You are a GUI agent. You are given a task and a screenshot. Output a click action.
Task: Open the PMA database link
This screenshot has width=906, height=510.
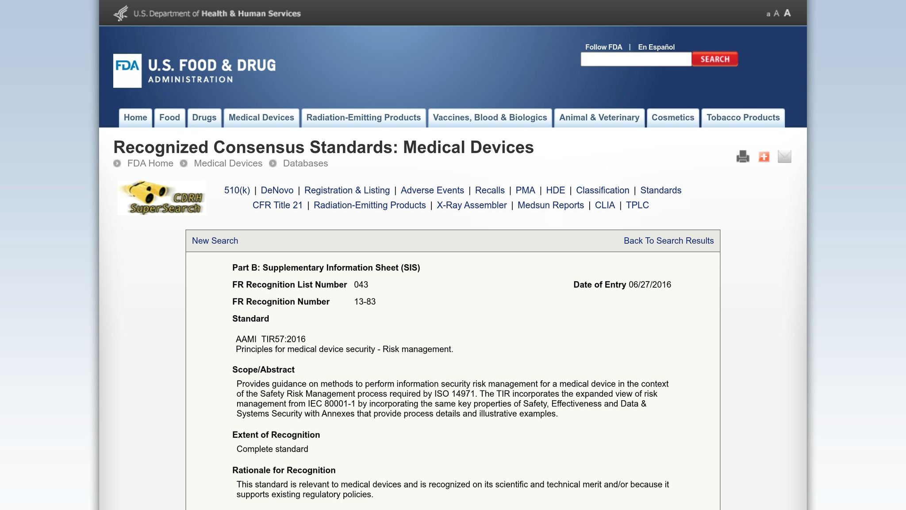pyautogui.click(x=525, y=190)
